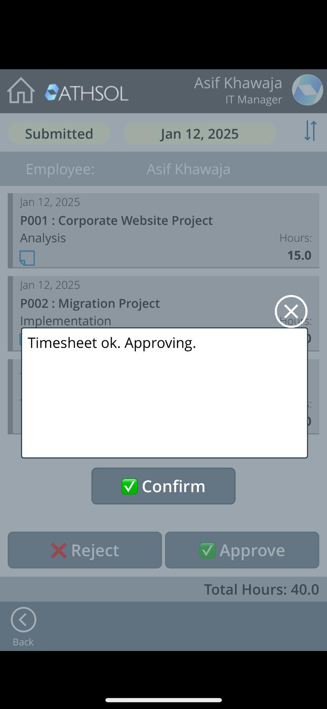Open the Jan 12, 2025 date selector
The height and width of the screenshot is (709, 327).
coord(200,133)
